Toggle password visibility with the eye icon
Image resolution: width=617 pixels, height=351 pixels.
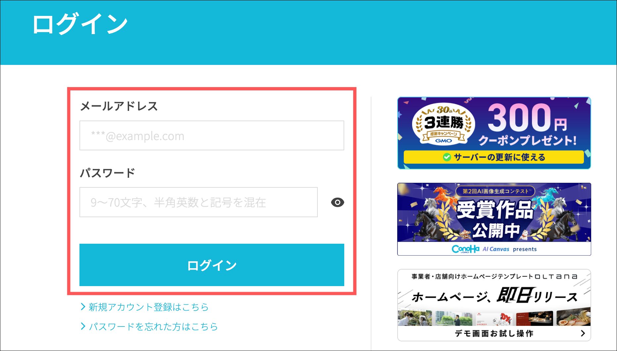coord(337,202)
